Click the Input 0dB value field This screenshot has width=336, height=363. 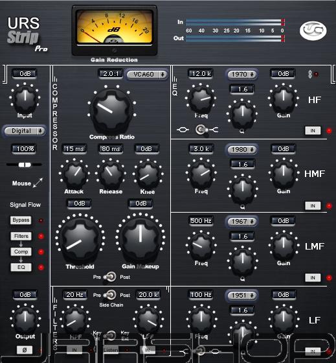point(25,74)
